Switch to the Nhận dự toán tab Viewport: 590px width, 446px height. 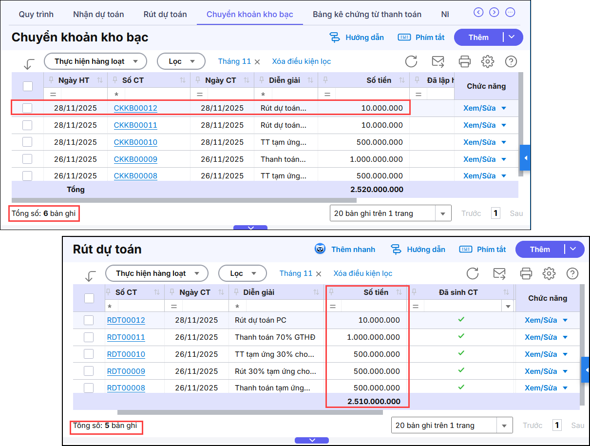click(98, 14)
